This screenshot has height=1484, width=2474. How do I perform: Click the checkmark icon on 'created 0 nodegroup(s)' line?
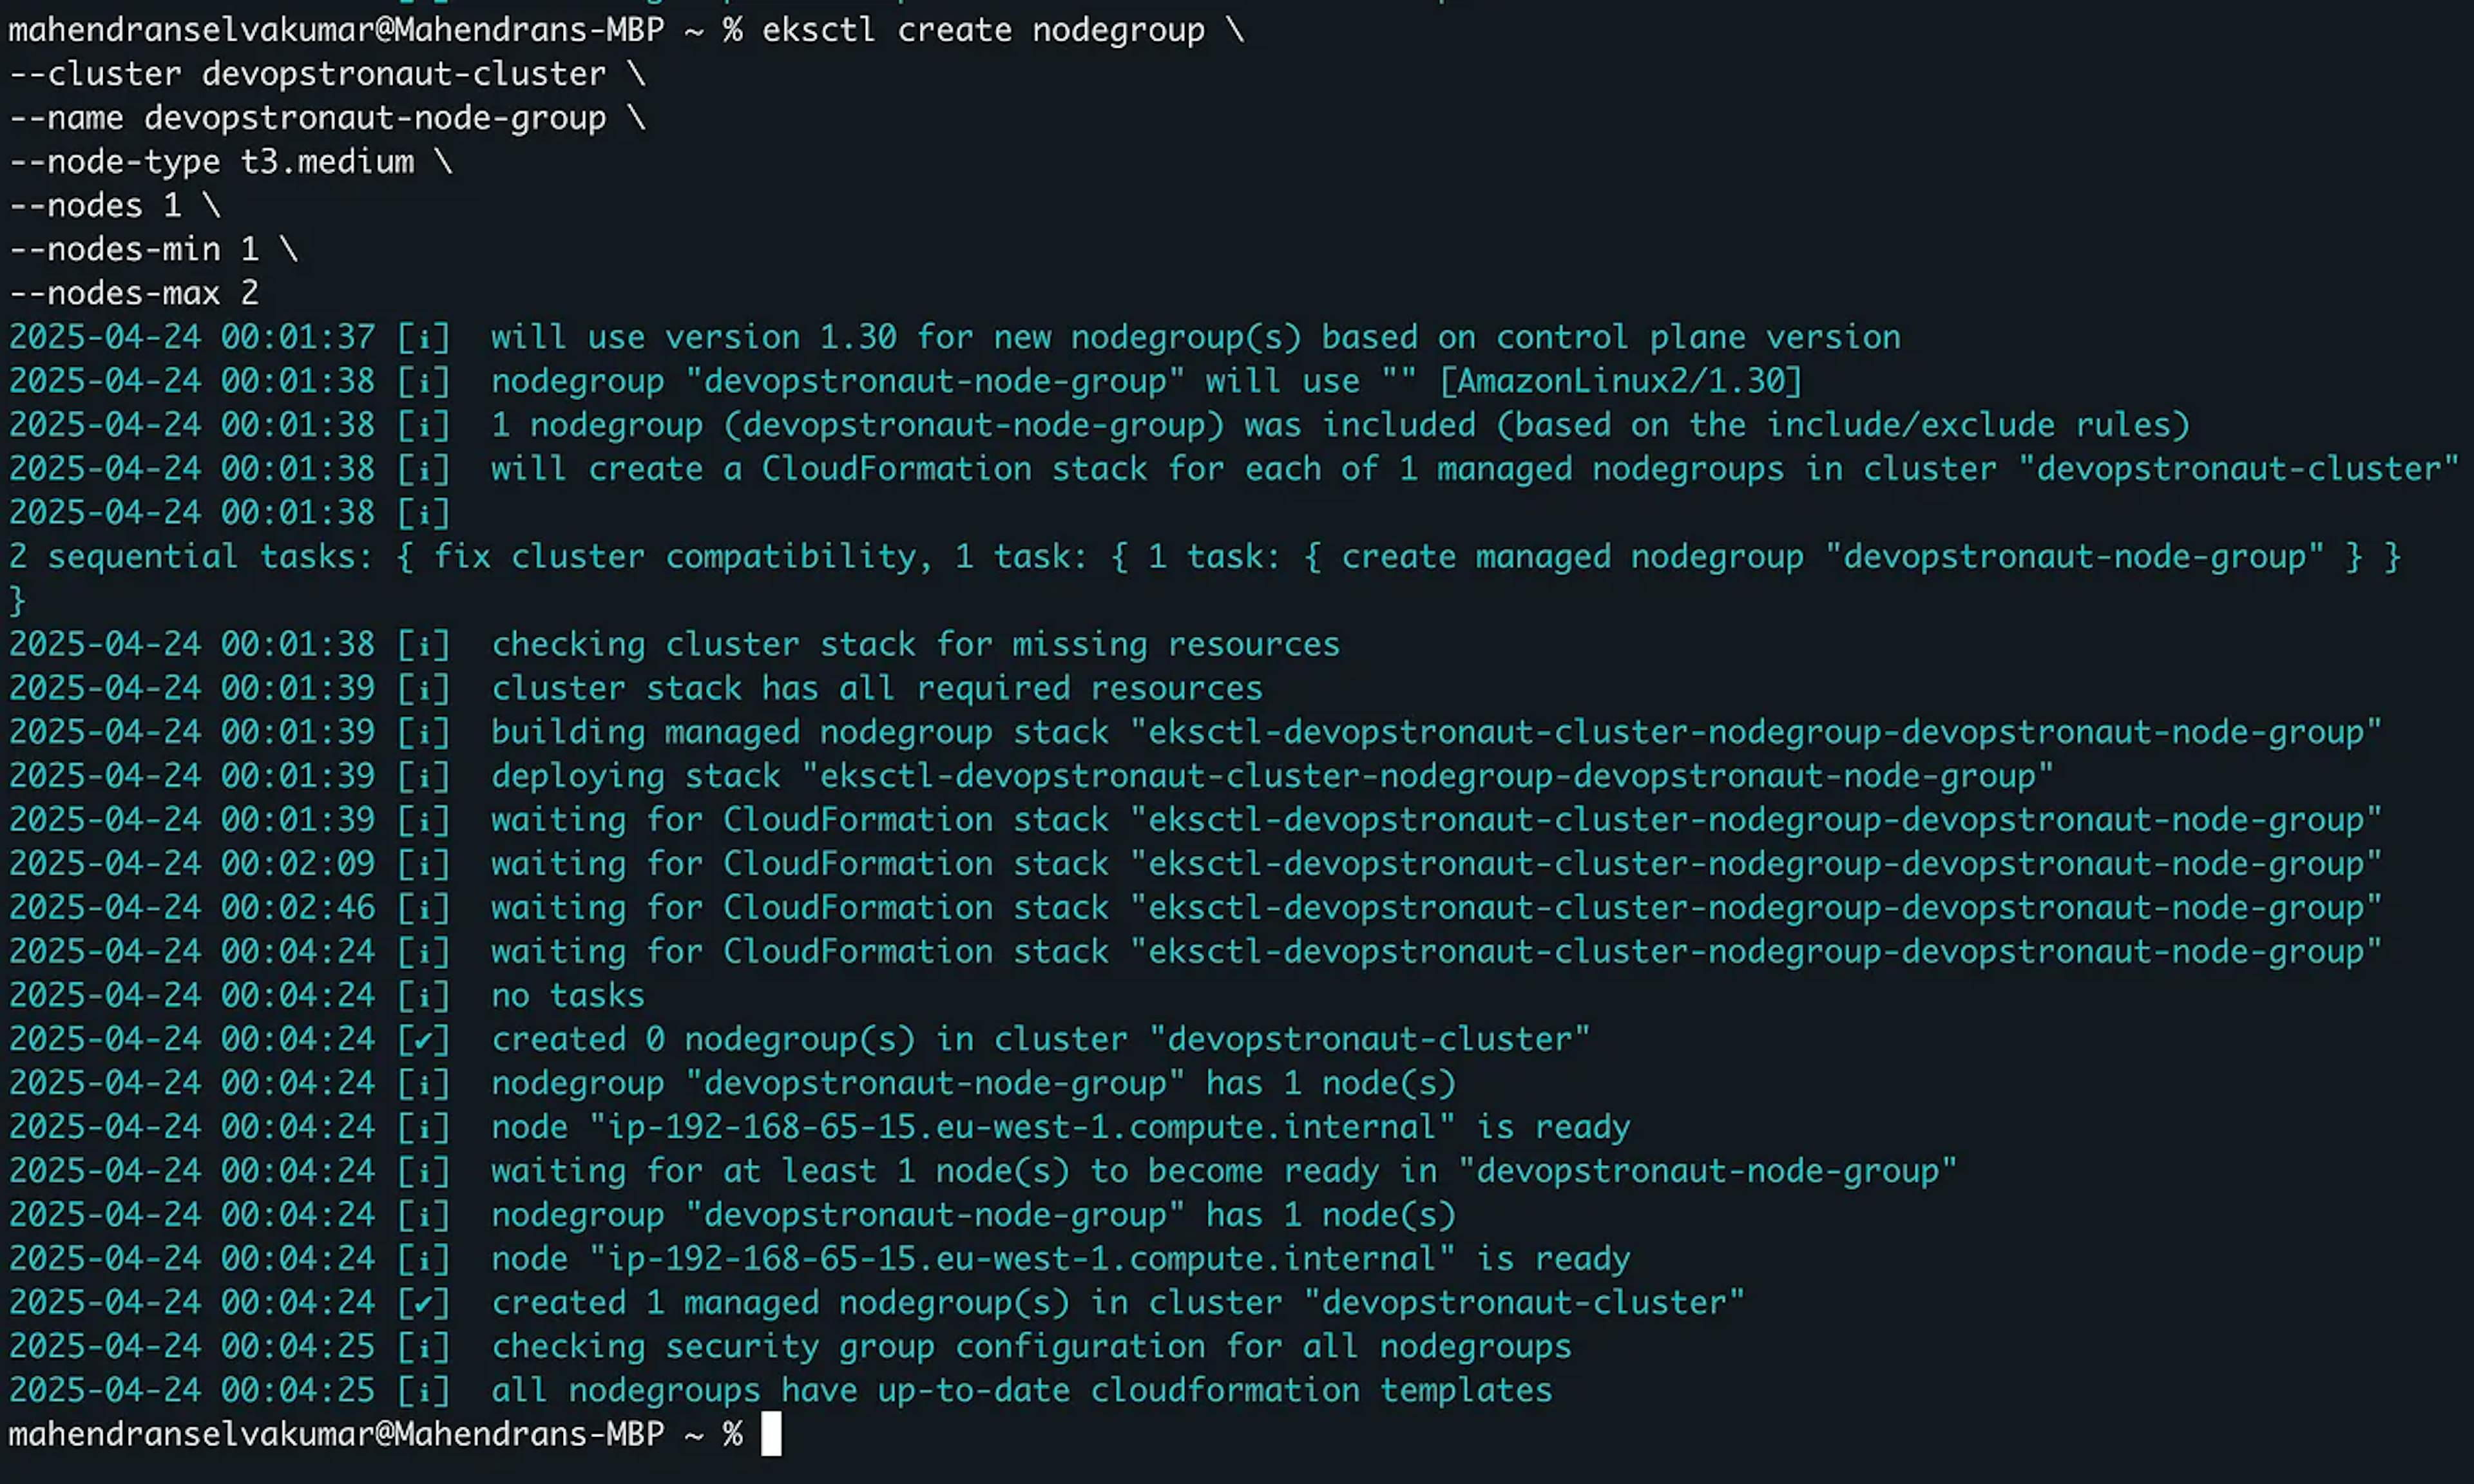point(423,1039)
